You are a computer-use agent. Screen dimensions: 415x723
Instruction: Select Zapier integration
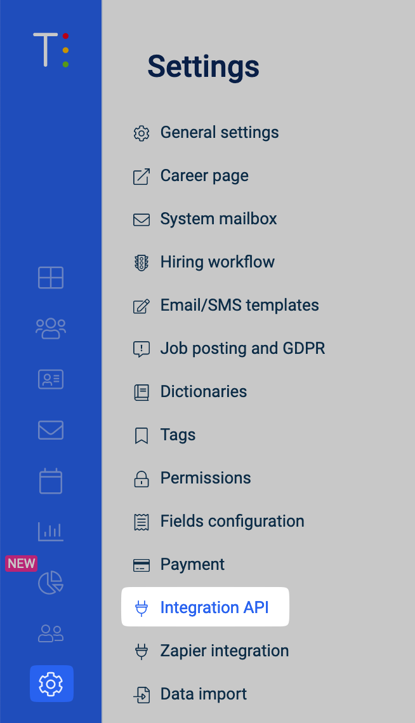pyautogui.click(x=224, y=651)
